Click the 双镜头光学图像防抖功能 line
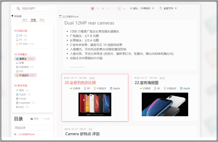 pyautogui.click(x=86, y=58)
